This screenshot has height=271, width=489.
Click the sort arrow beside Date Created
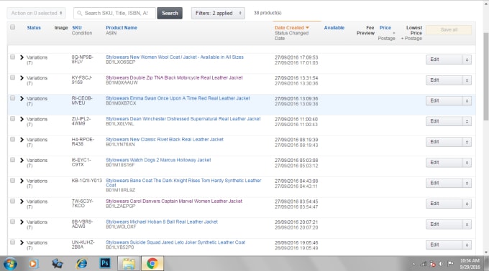[308, 28]
